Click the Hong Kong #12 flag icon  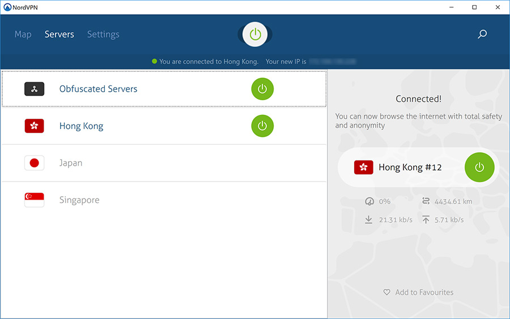tap(363, 167)
